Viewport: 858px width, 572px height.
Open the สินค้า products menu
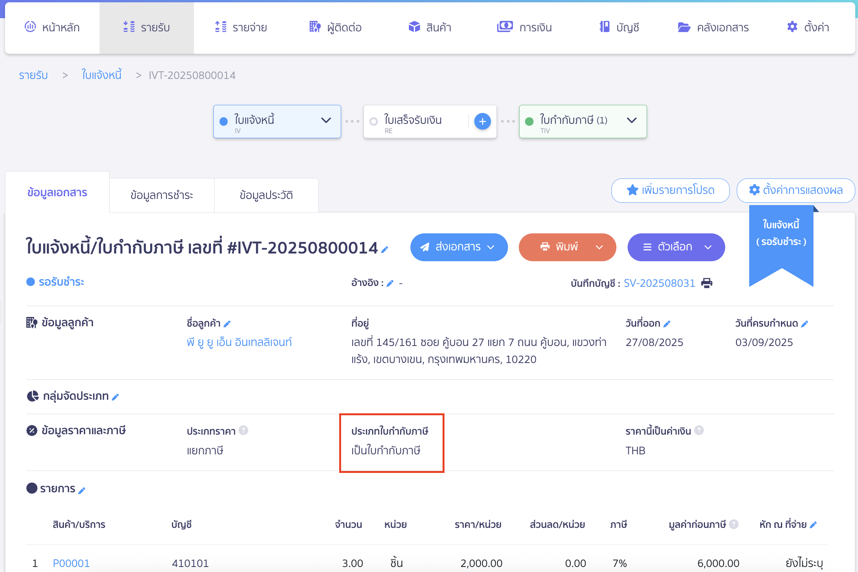[430, 27]
